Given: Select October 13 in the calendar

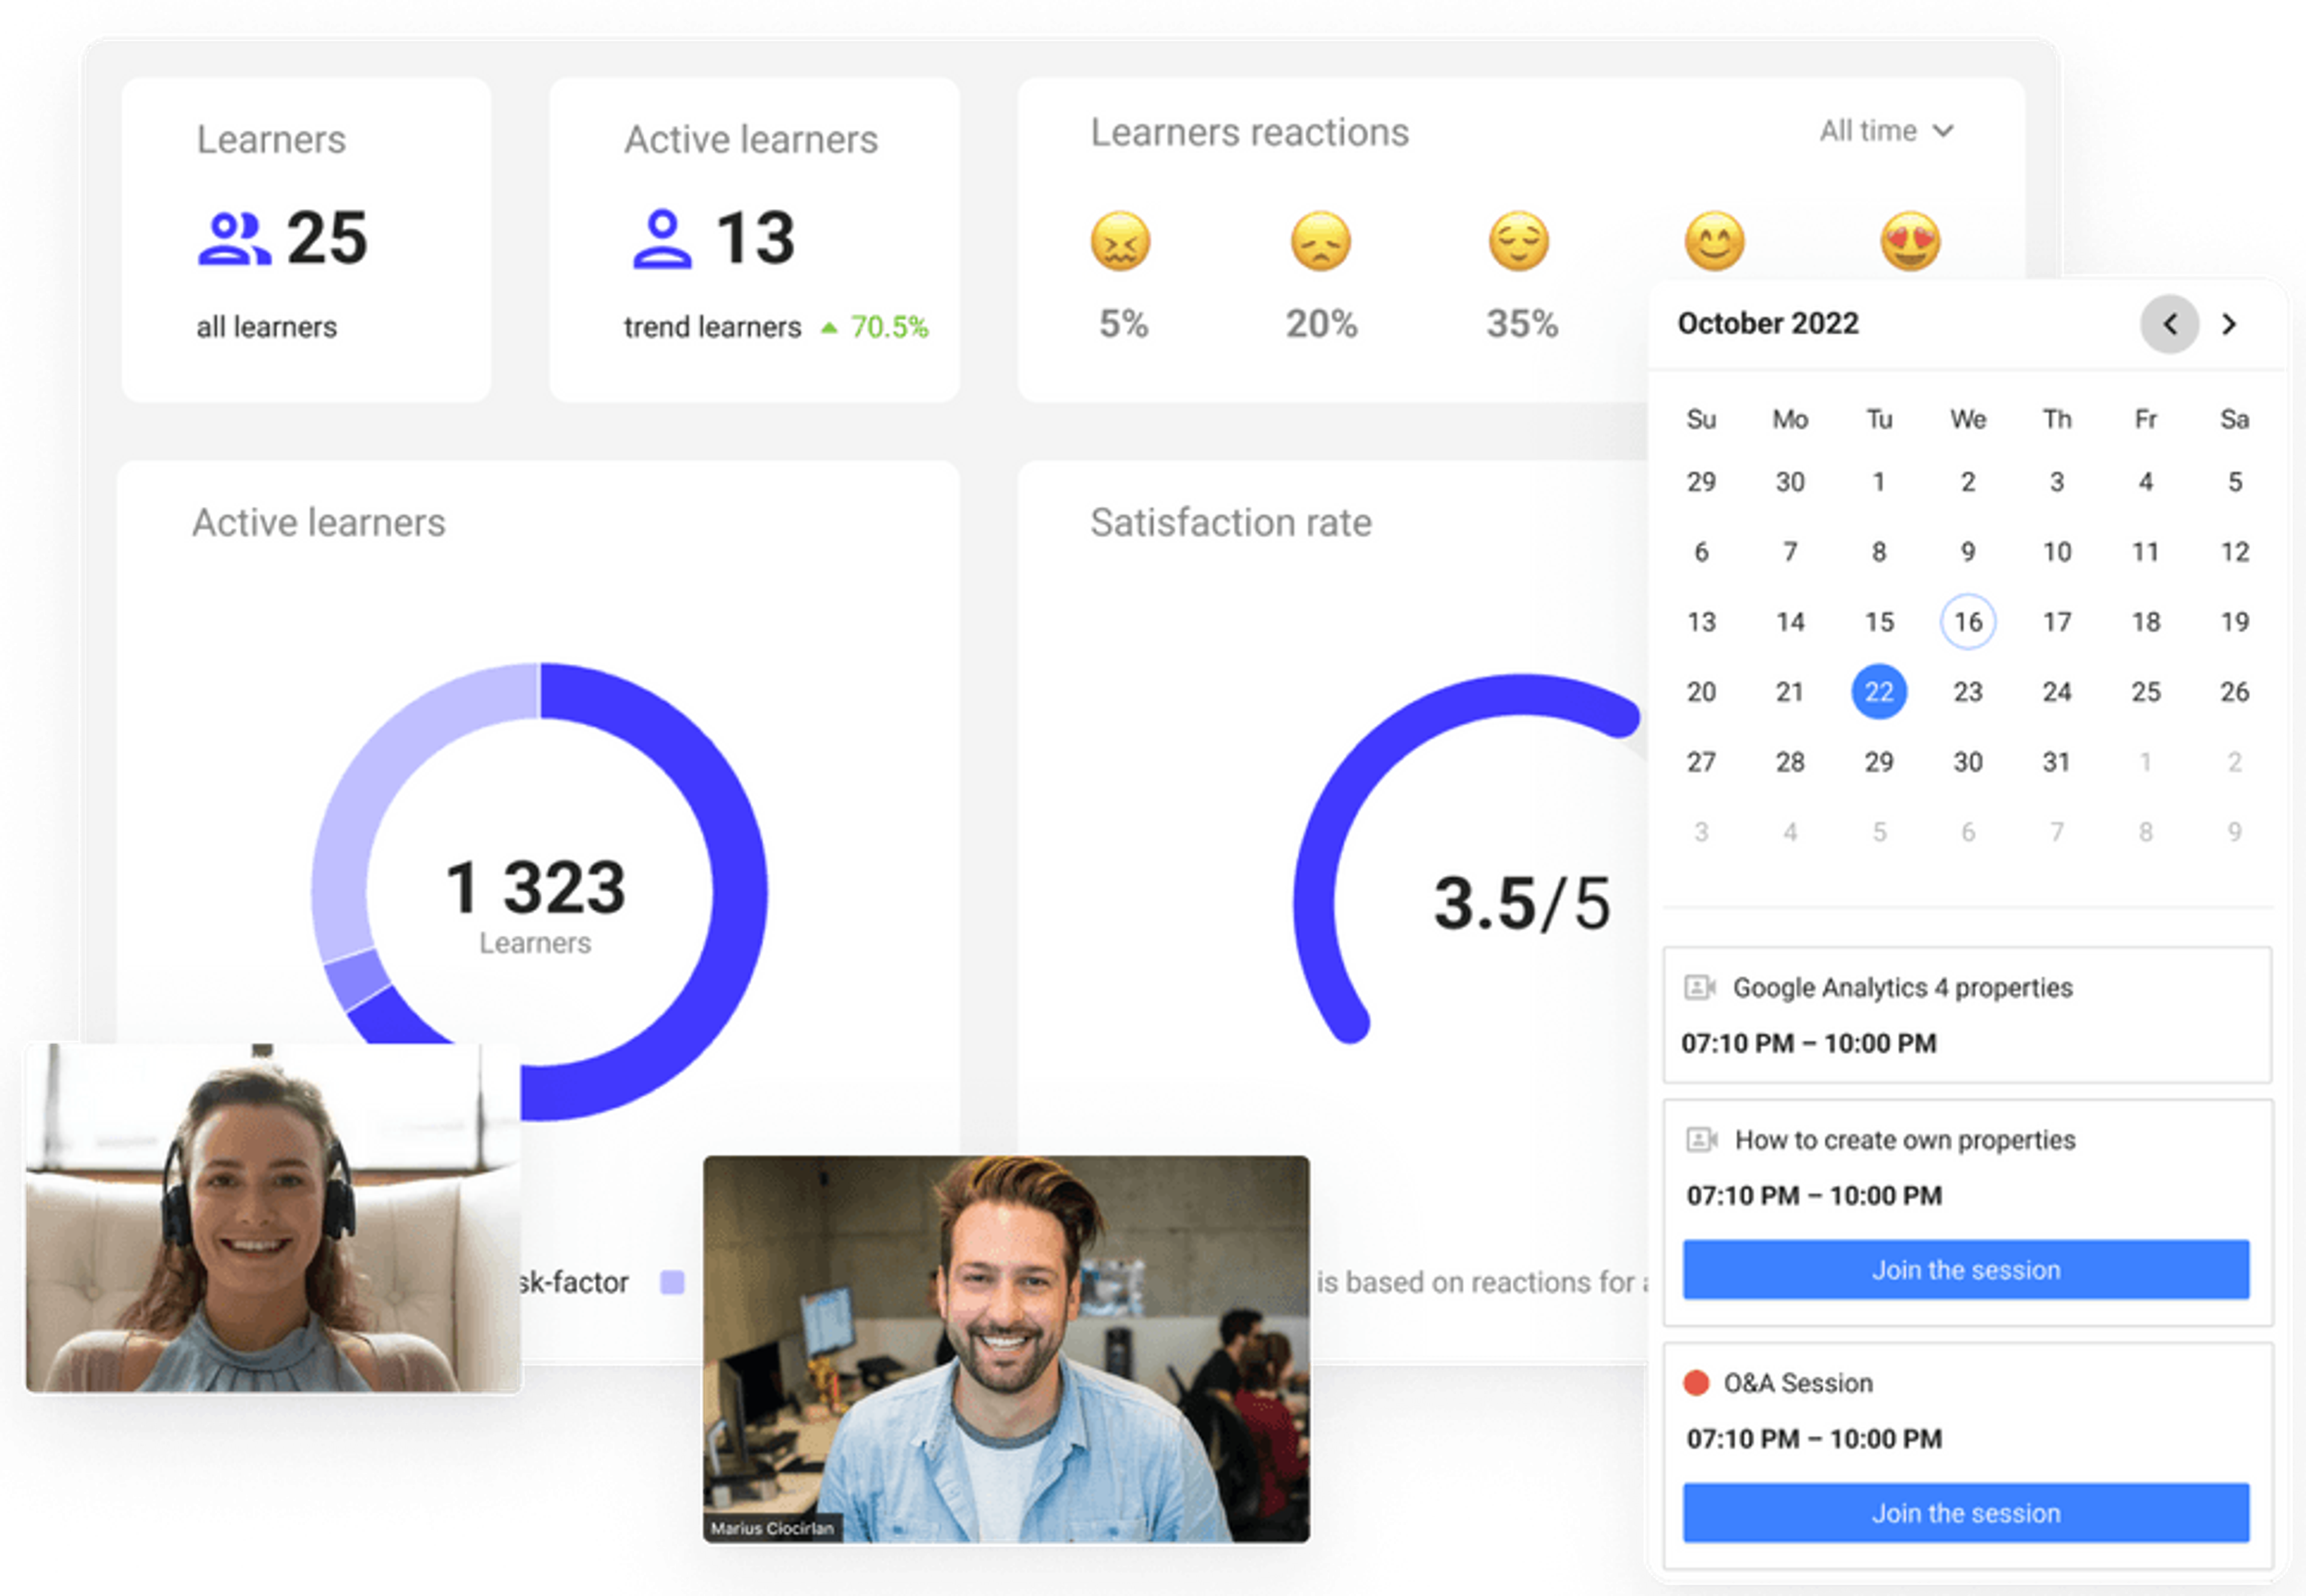Looking at the screenshot, I should pyautogui.click(x=1701, y=622).
